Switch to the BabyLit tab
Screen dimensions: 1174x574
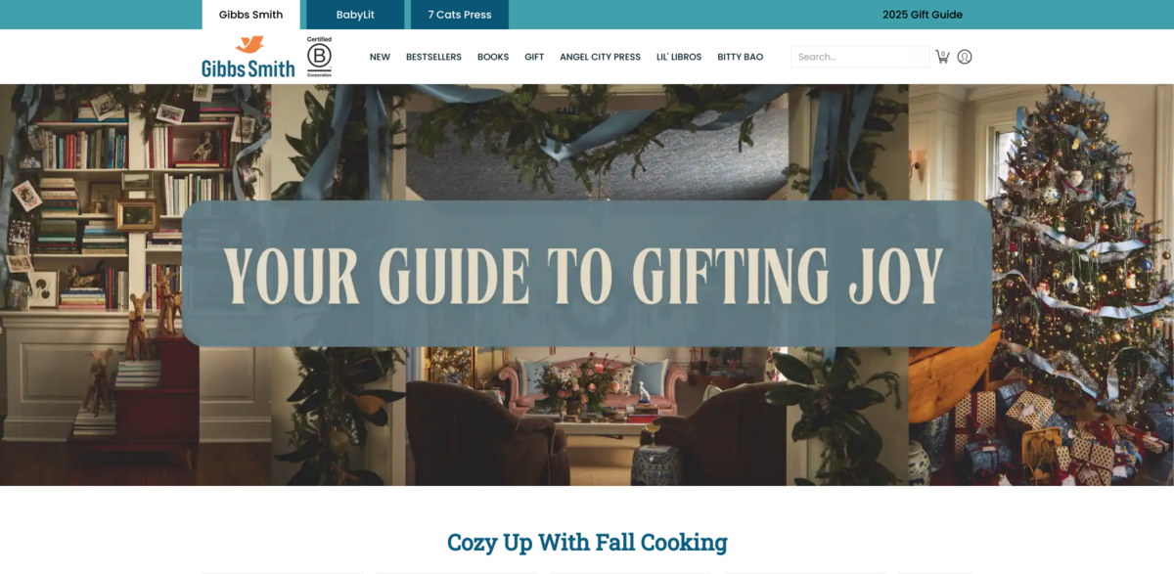(x=355, y=15)
